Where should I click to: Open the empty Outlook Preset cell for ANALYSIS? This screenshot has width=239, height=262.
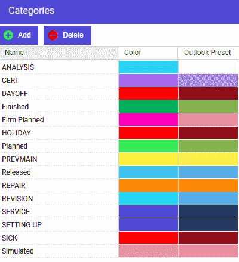208,67
